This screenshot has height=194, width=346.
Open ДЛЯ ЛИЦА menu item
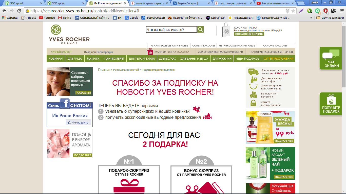[74, 59]
